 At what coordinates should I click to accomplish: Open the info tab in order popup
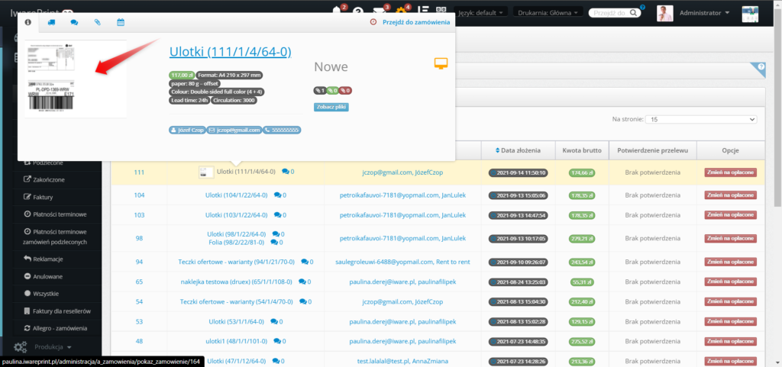click(x=28, y=22)
